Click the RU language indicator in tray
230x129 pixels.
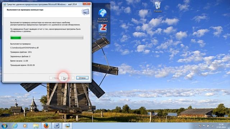[200, 126]
